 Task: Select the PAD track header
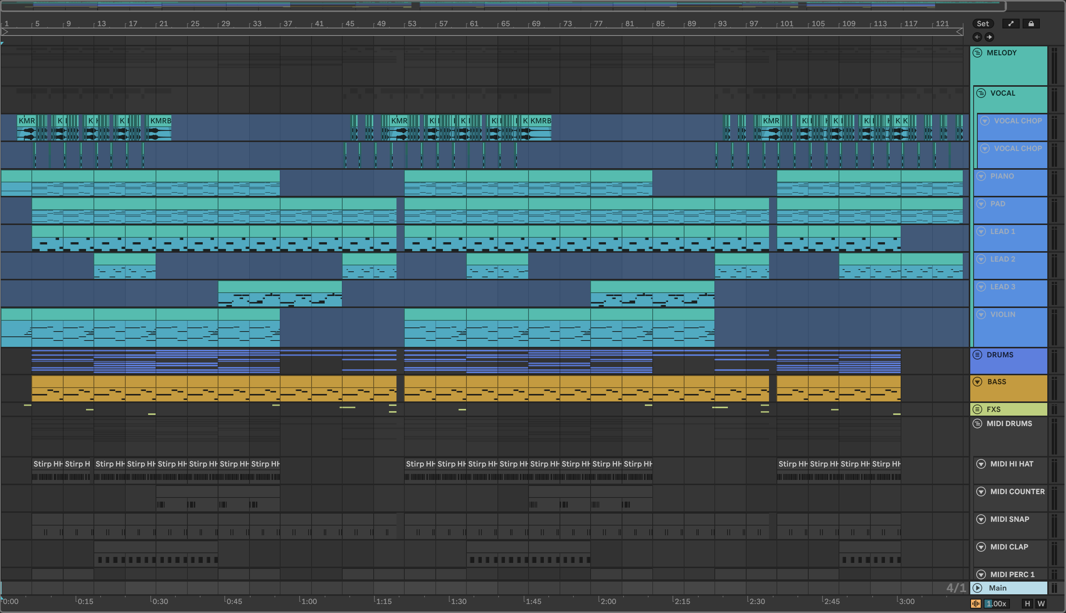point(1010,210)
